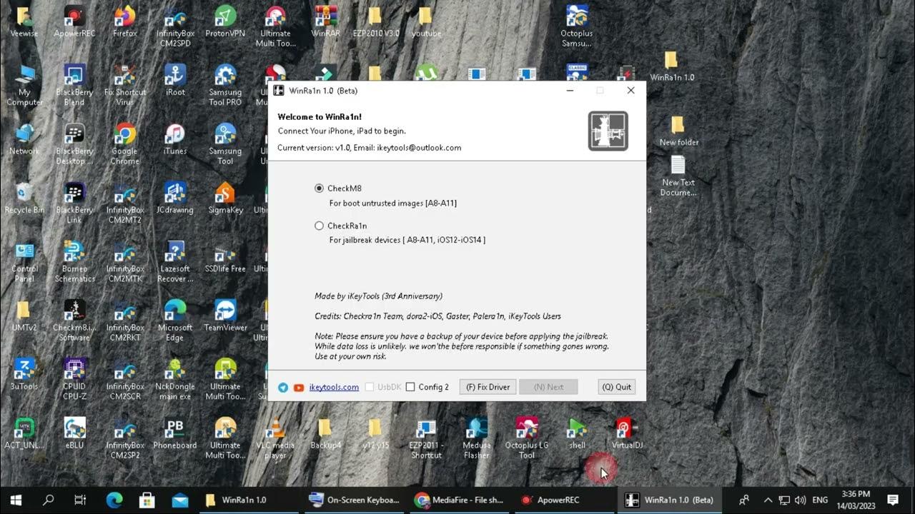The image size is (915, 514).
Task: Switch to the ApowerREC taskbar item
Action: click(565, 500)
